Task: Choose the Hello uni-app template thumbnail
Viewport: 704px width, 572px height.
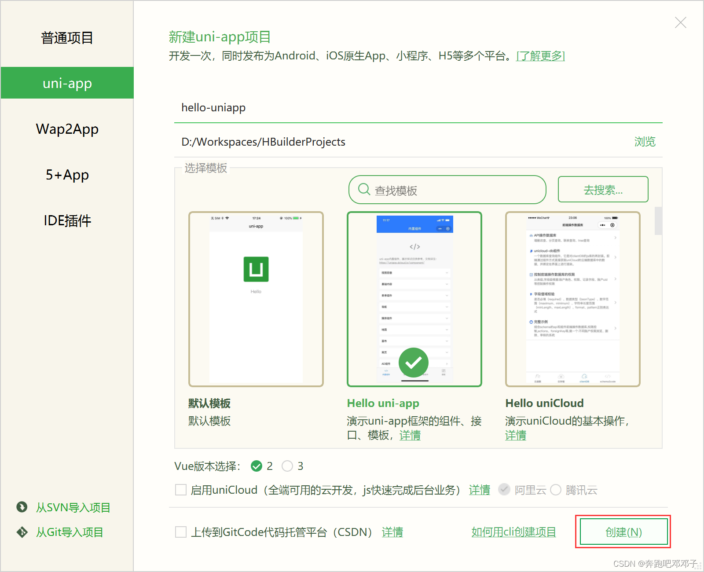Action: [x=414, y=299]
